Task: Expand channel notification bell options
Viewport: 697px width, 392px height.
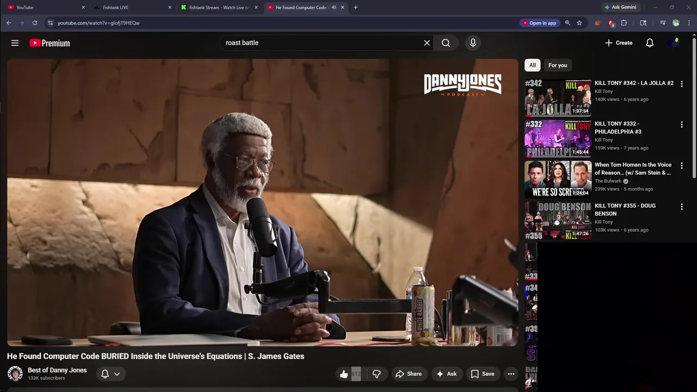Action: tap(111, 374)
